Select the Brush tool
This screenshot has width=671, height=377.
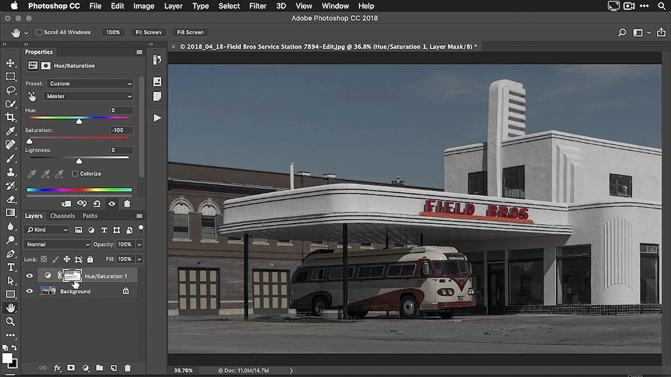pyautogui.click(x=10, y=158)
